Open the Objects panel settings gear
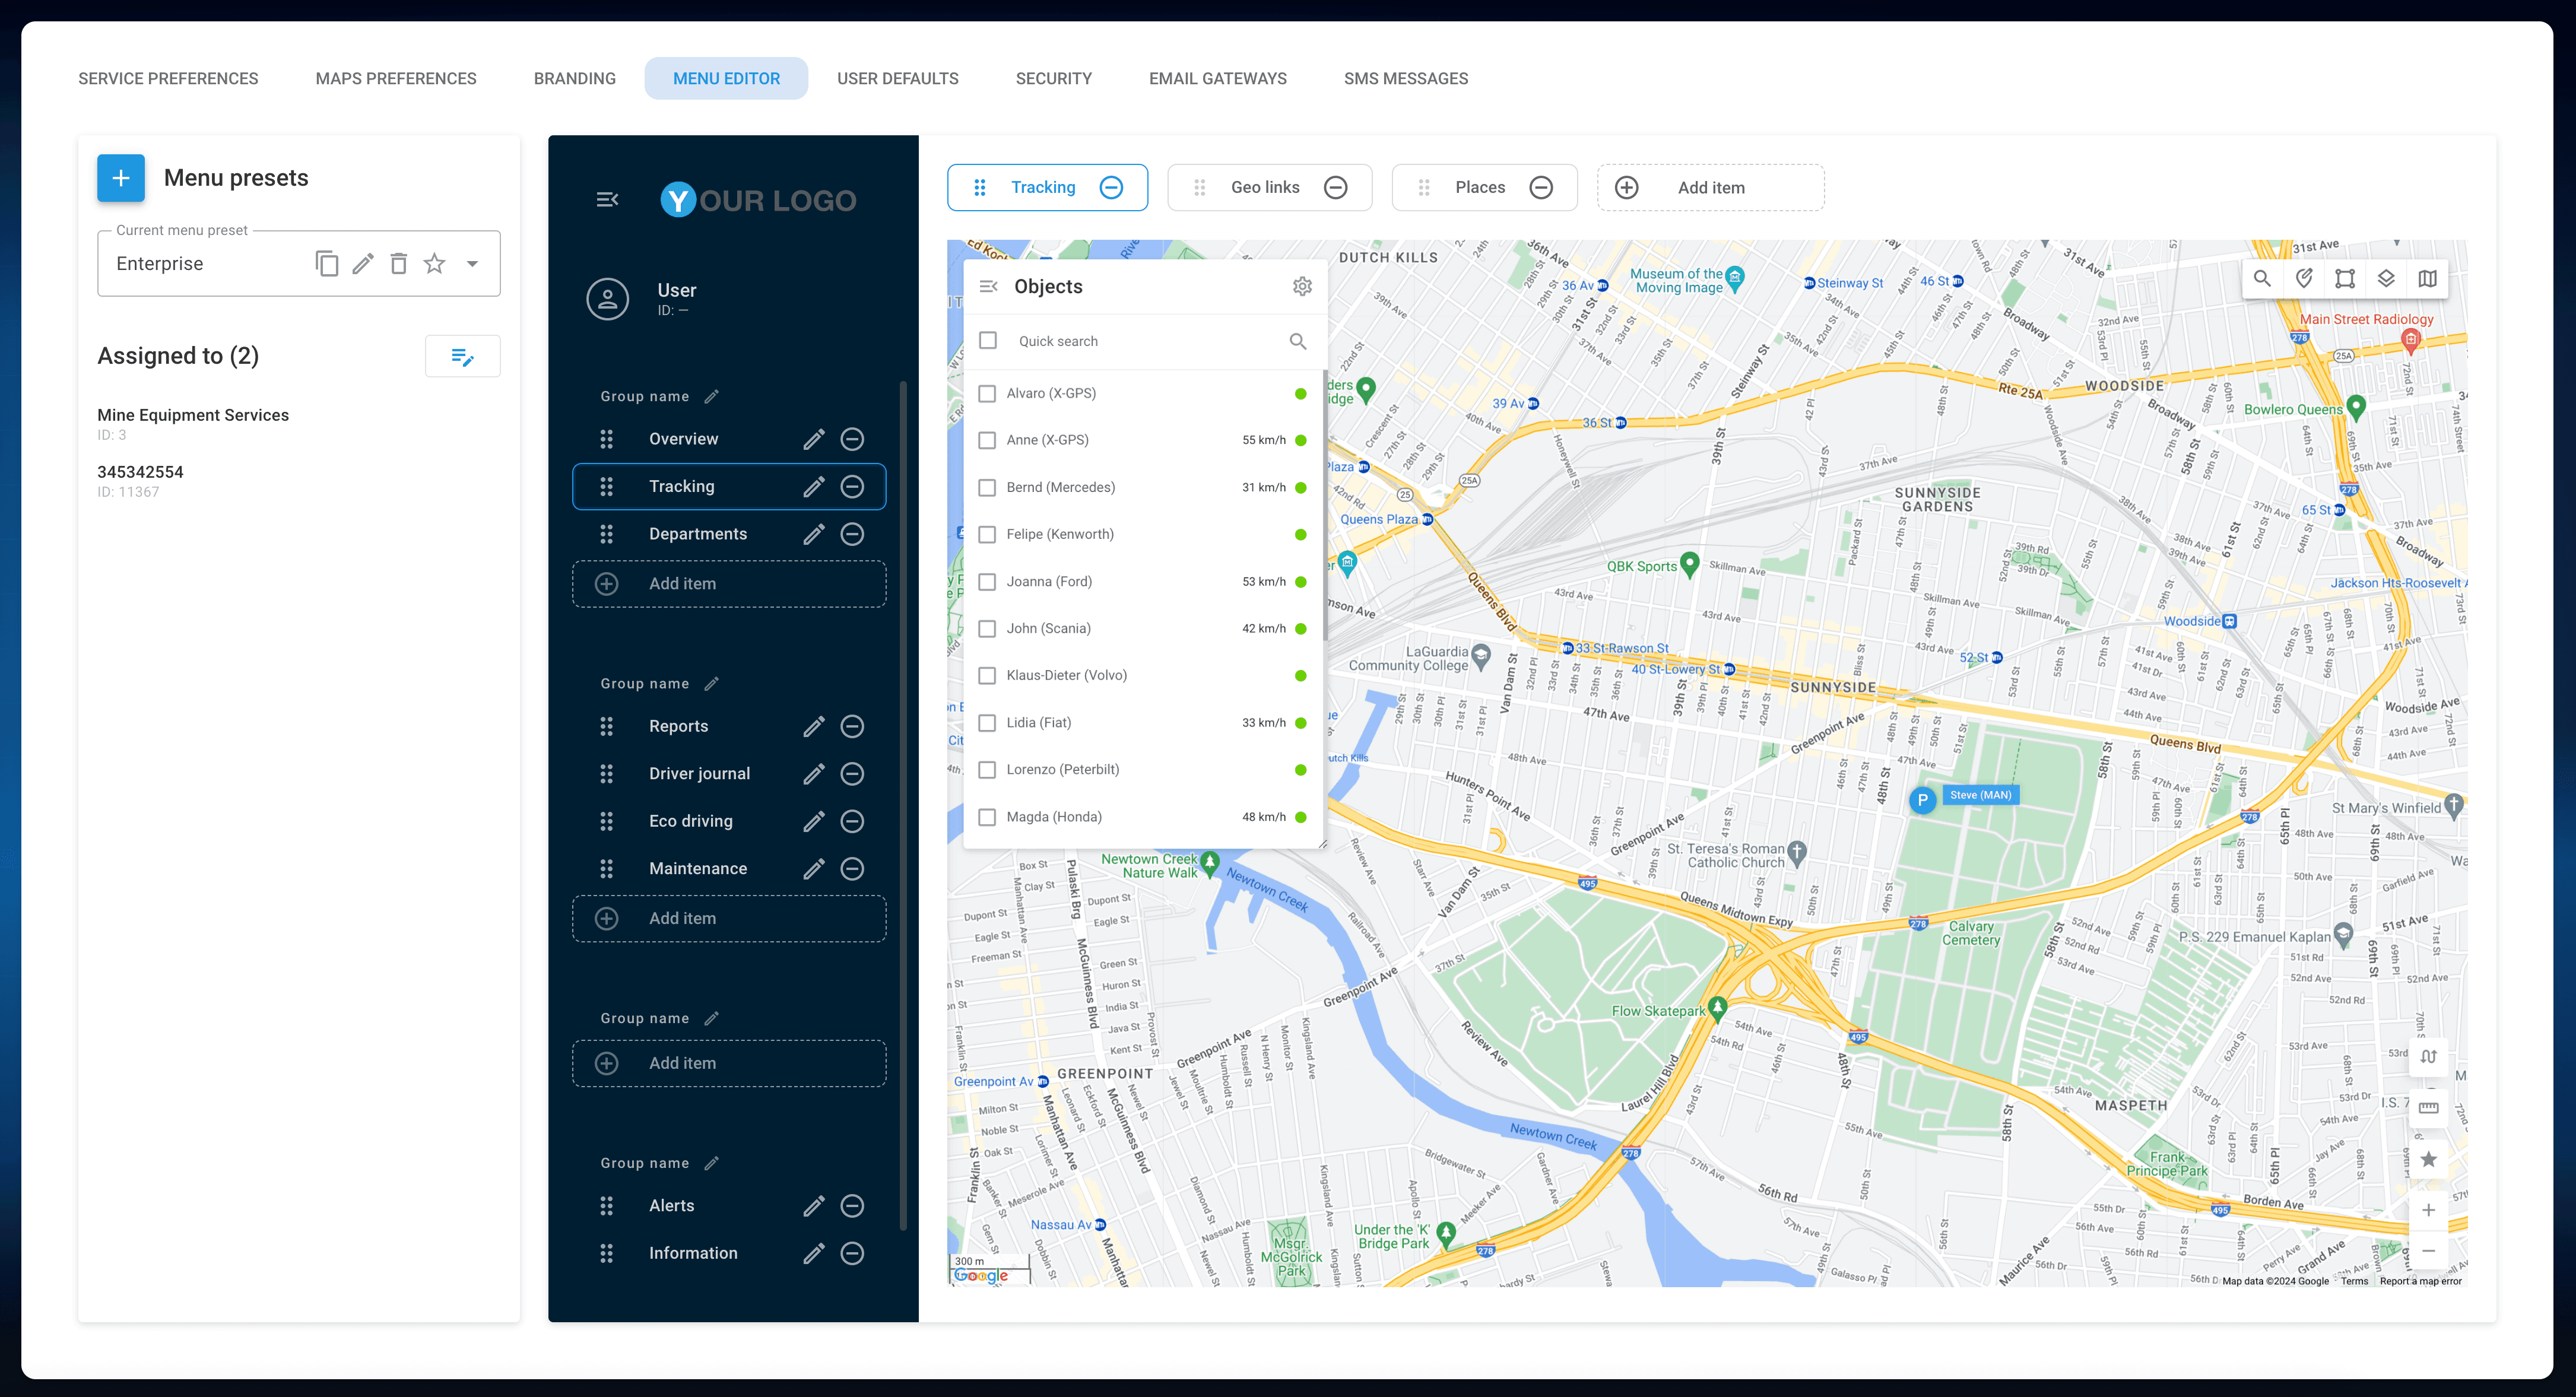The height and width of the screenshot is (1397, 2576). (1302, 286)
